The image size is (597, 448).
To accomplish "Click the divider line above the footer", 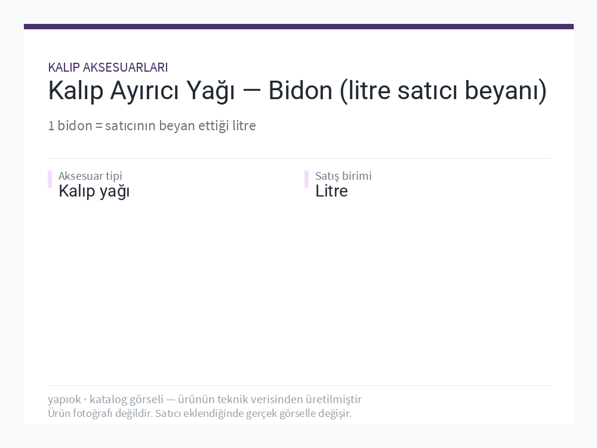I will (298, 385).
